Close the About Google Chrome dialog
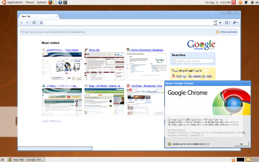The height and width of the screenshot is (162, 259). pos(246,82)
